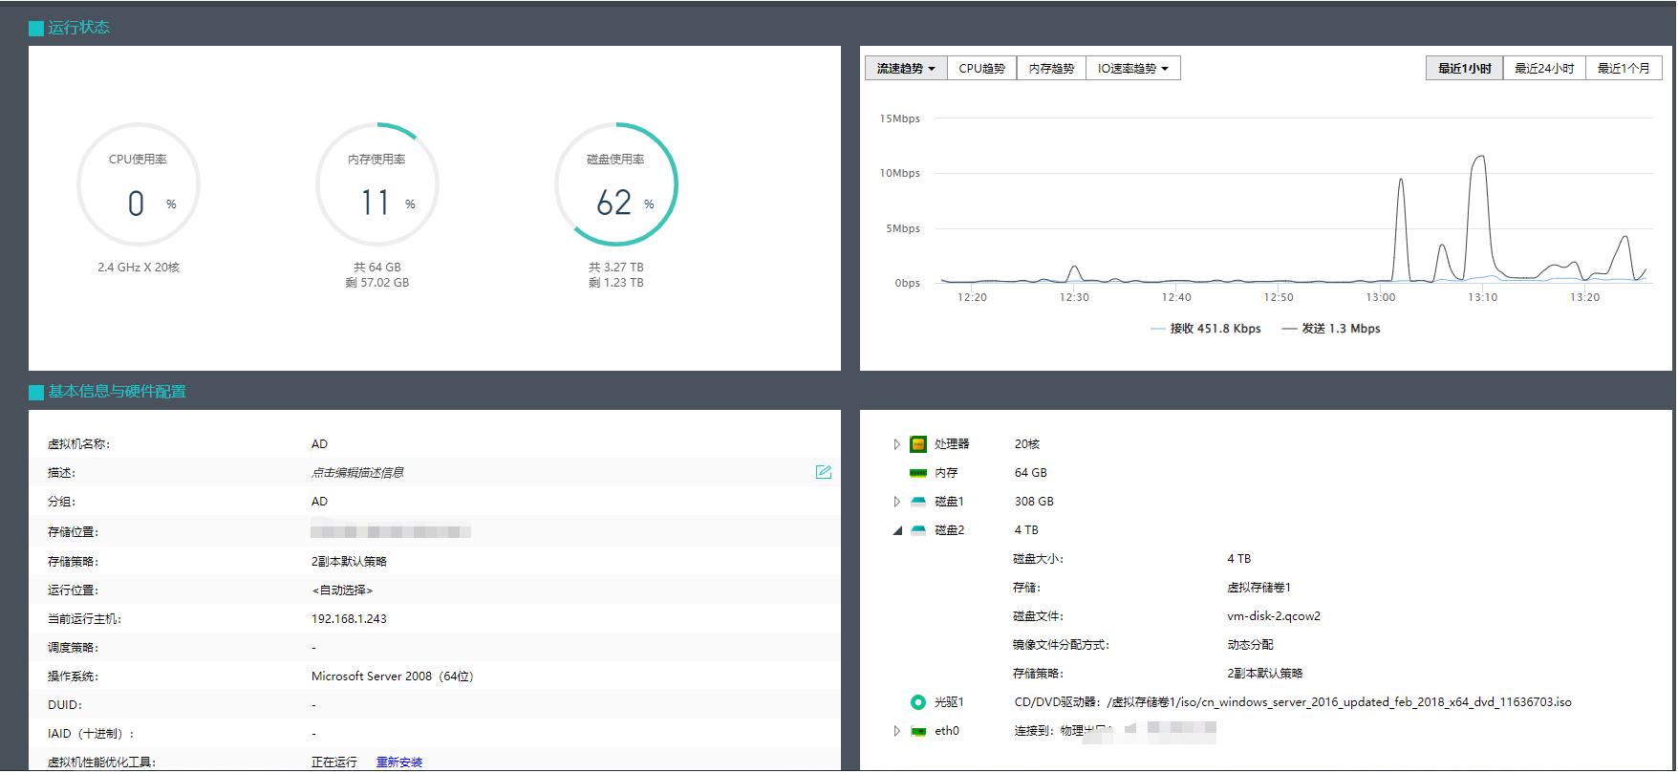Click the 磁盘1 disk icon

tap(918, 502)
